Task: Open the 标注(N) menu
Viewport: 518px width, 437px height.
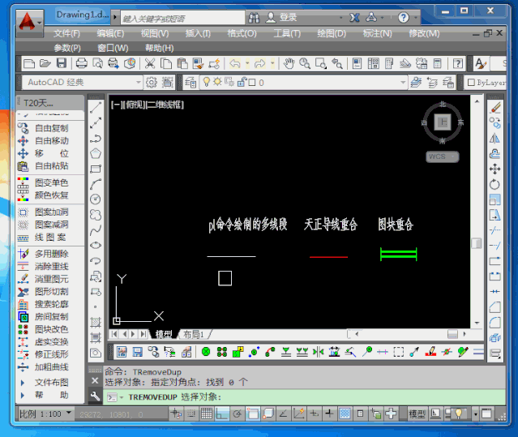Action: coord(377,33)
